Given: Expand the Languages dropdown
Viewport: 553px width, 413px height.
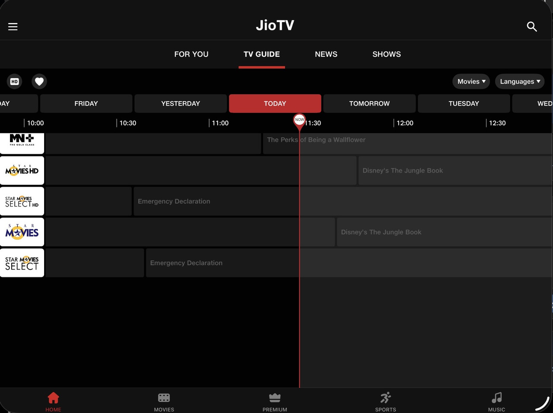Looking at the screenshot, I should pos(520,81).
